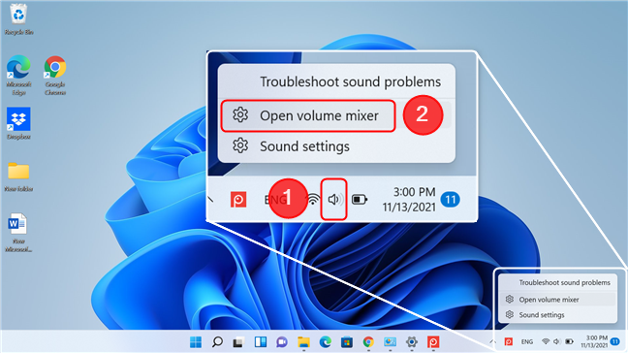Viewport: 628px width, 353px height.
Task: Open Search from the taskbar magnifier icon
Action: point(217,341)
